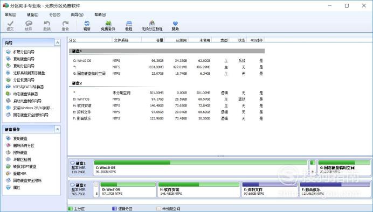The width and height of the screenshot is (373, 212).
Task: Select the G: 固态硬盘临时空间 list row
Action: click(x=167, y=74)
